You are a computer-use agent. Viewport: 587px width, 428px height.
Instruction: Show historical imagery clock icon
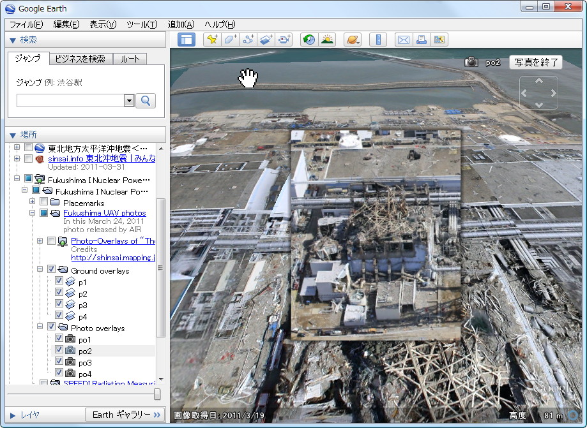pyautogui.click(x=309, y=40)
